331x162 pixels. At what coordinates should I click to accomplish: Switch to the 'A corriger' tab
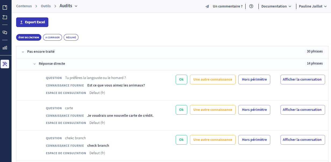pos(52,37)
